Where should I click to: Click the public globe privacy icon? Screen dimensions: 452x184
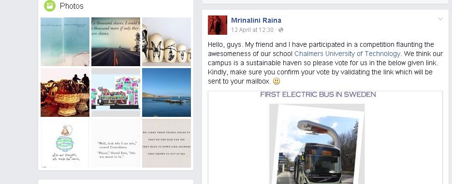[281, 30]
